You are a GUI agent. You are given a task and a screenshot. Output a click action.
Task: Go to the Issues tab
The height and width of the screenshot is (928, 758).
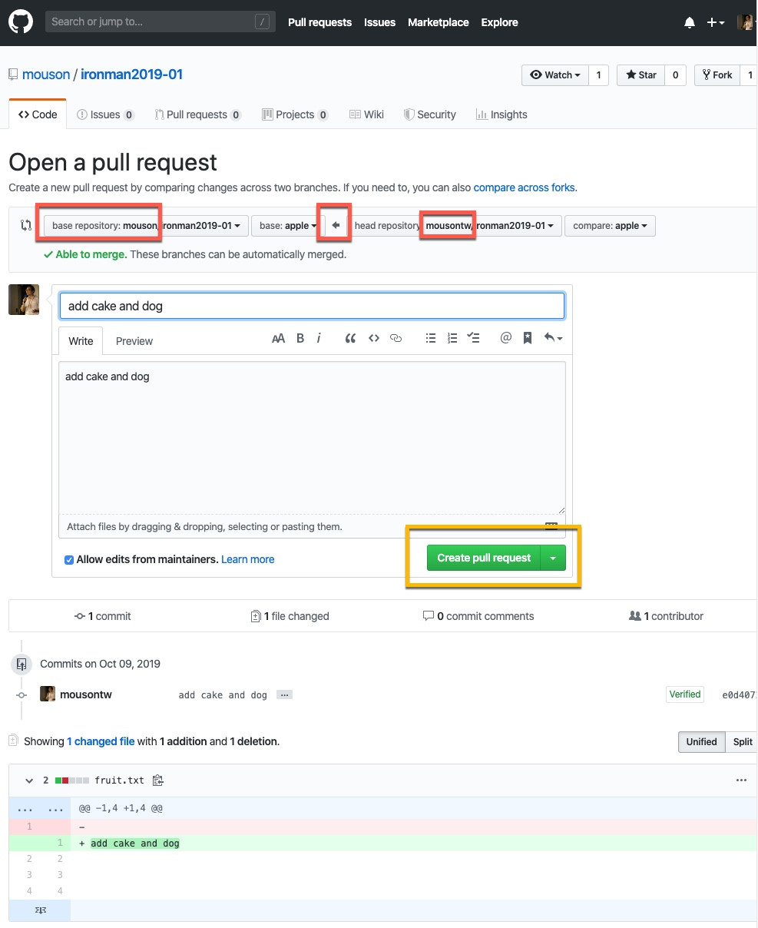(x=105, y=114)
